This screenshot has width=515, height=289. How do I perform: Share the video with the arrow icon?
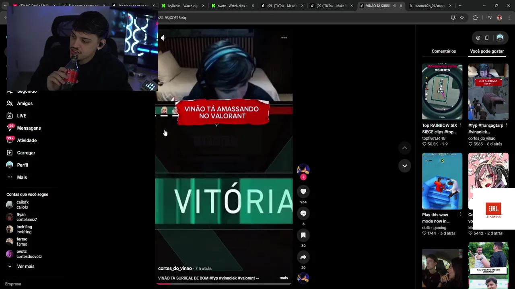click(303, 257)
